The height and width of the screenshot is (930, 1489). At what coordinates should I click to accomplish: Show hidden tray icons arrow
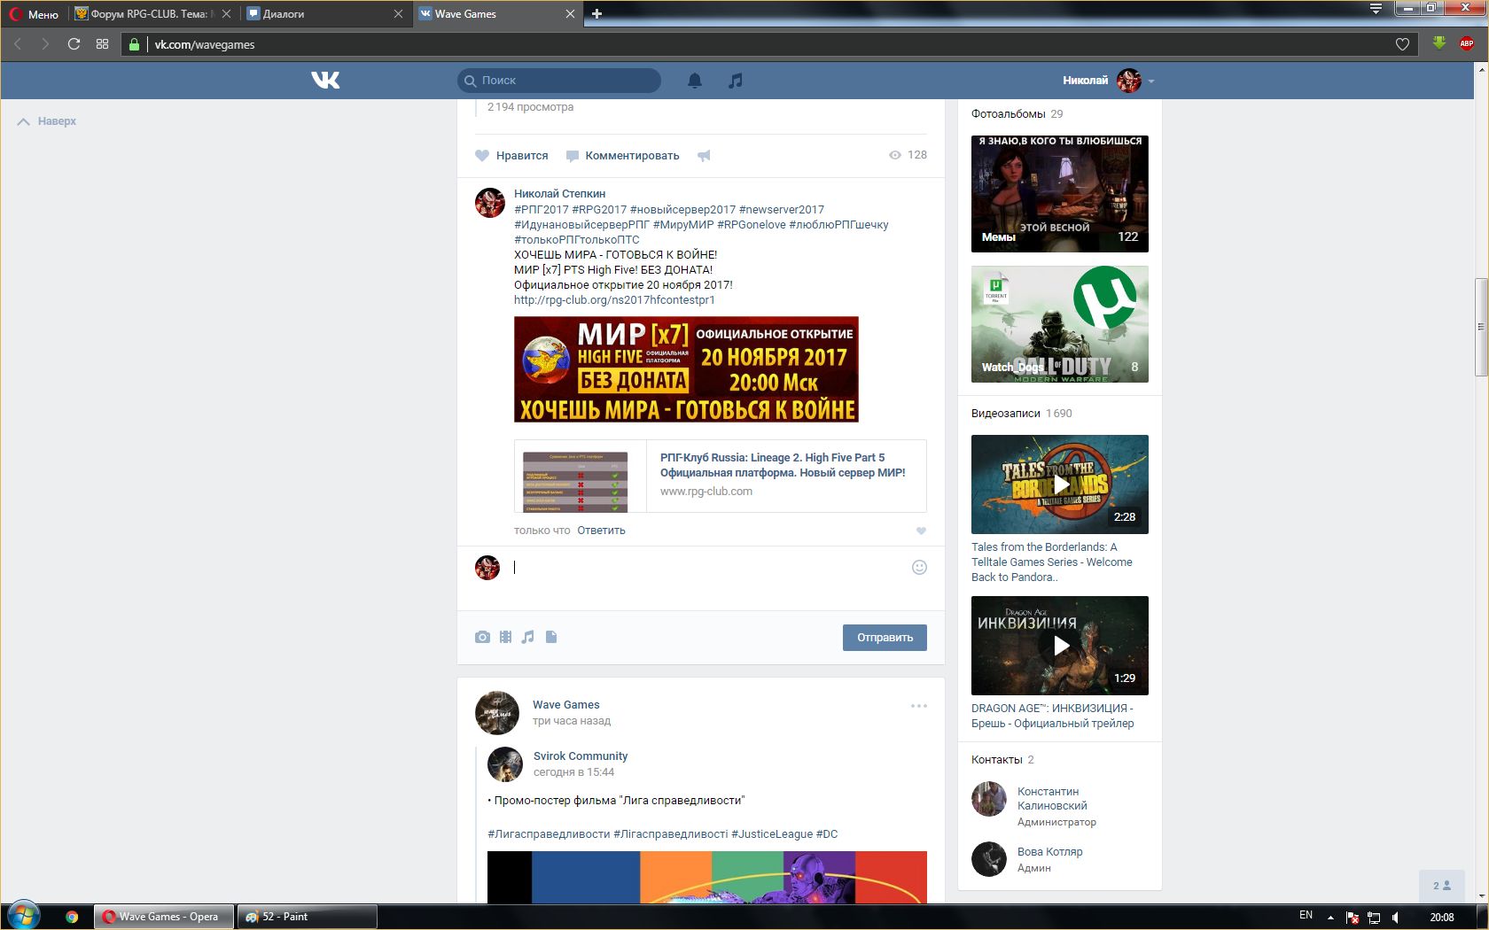click(1330, 917)
